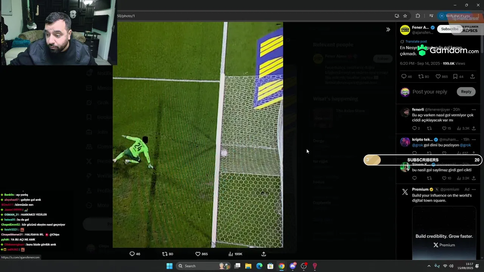Like fenerli's comment showing 15 likes
Image resolution: width=484 pixels, height=272 pixels.
[447, 128]
